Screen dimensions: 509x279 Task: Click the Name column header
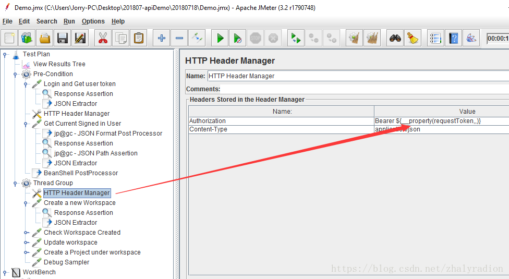click(281, 111)
